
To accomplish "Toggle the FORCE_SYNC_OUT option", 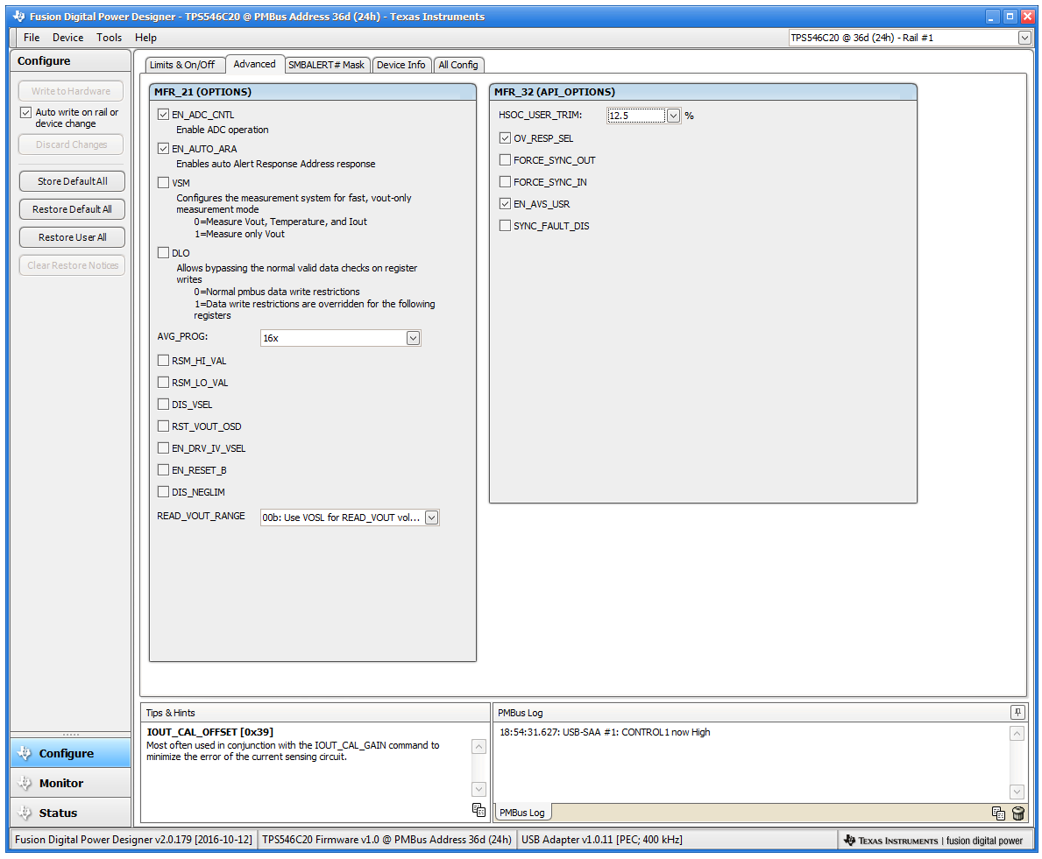I will [505, 159].
